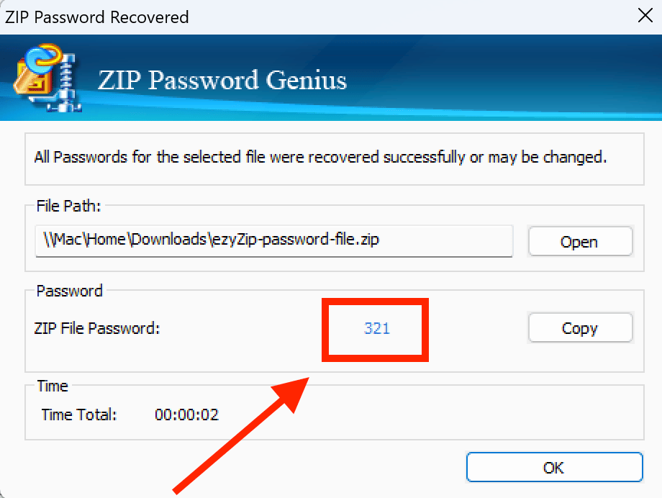Click the ZIP Password Genius header title

(x=222, y=81)
